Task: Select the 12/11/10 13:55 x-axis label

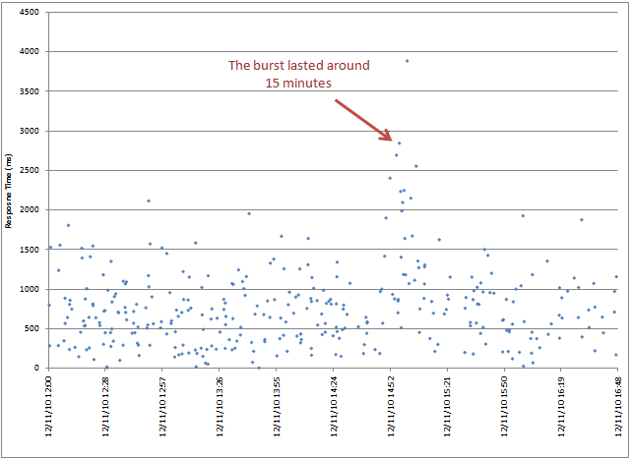Action: click(278, 404)
